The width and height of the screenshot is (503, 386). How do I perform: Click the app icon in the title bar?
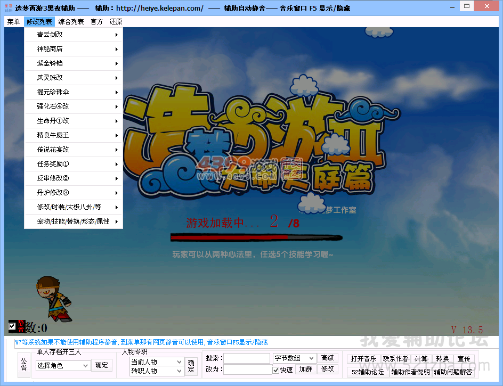9,8
